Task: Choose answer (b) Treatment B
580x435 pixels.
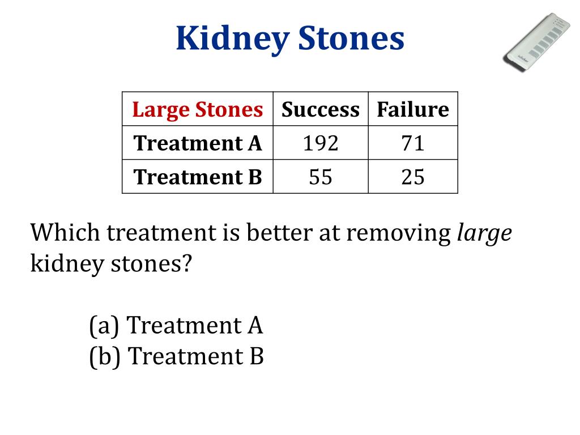Action: click(177, 357)
